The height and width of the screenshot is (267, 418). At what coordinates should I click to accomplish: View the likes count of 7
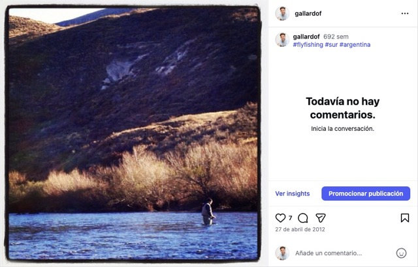291,218
